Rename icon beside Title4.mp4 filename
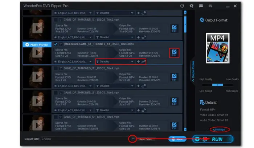 tap(61, 68)
